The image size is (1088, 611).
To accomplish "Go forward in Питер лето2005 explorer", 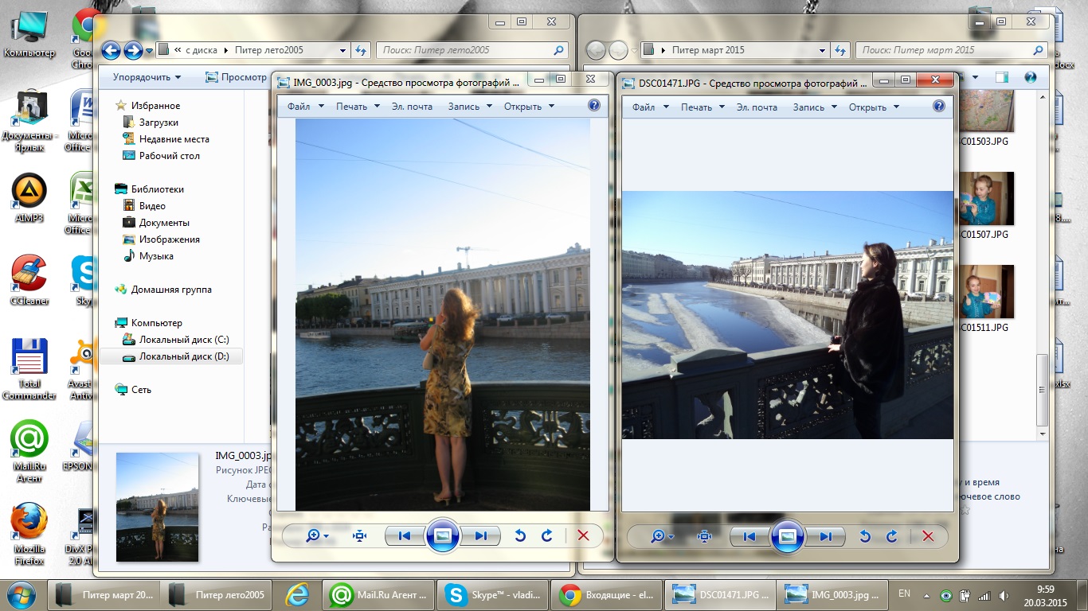I will tap(133, 50).
